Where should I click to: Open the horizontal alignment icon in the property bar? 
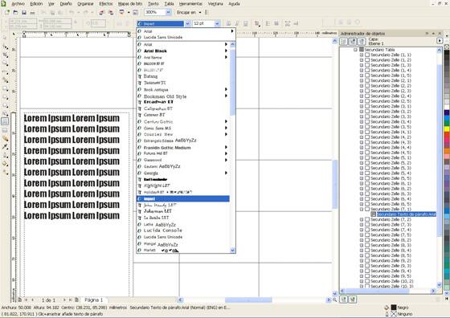[257, 23]
